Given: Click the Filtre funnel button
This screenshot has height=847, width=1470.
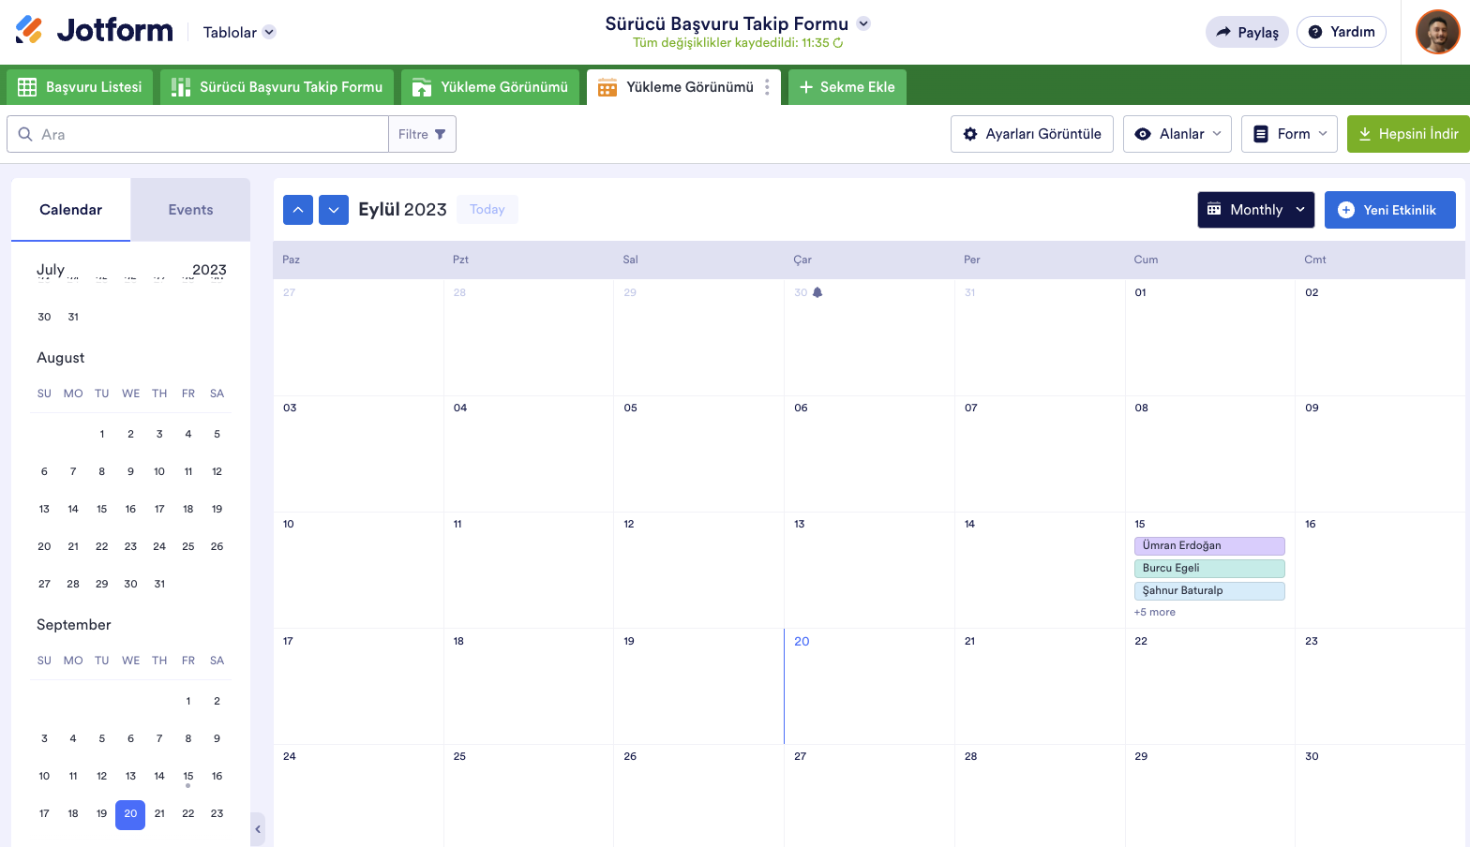Looking at the screenshot, I should [x=422, y=134].
